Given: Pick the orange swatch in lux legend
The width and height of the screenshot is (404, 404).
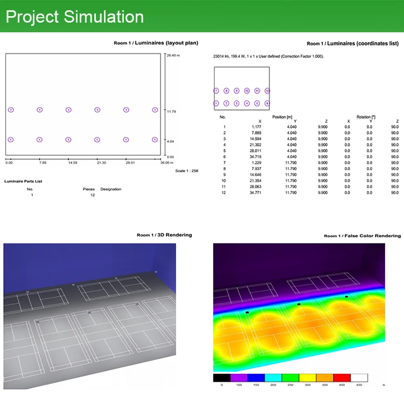Looking at the screenshot, I should [325, 378].
